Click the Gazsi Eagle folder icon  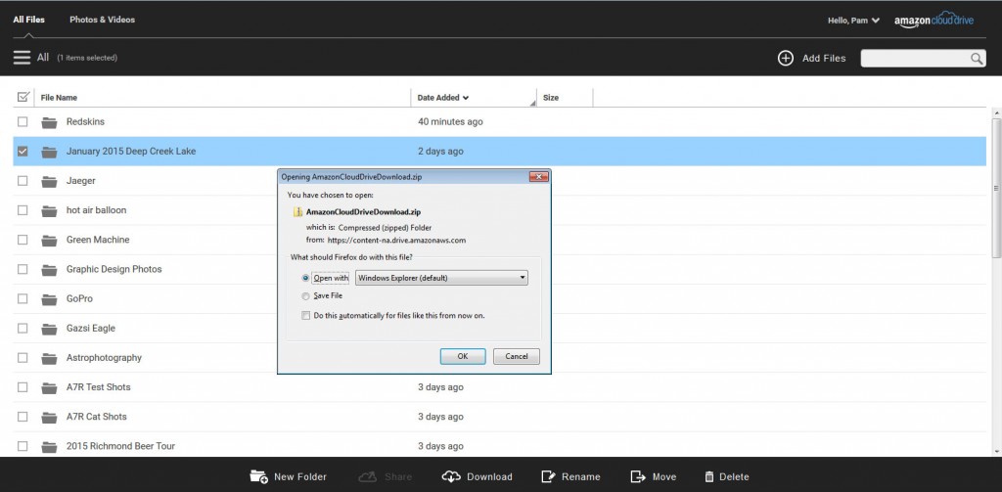(49, 329)
